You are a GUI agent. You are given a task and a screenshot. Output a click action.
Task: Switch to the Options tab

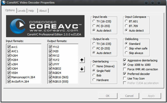10,10
